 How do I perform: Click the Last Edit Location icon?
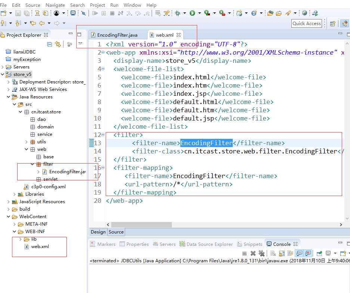pyautogui.click(x=33, y=23)
